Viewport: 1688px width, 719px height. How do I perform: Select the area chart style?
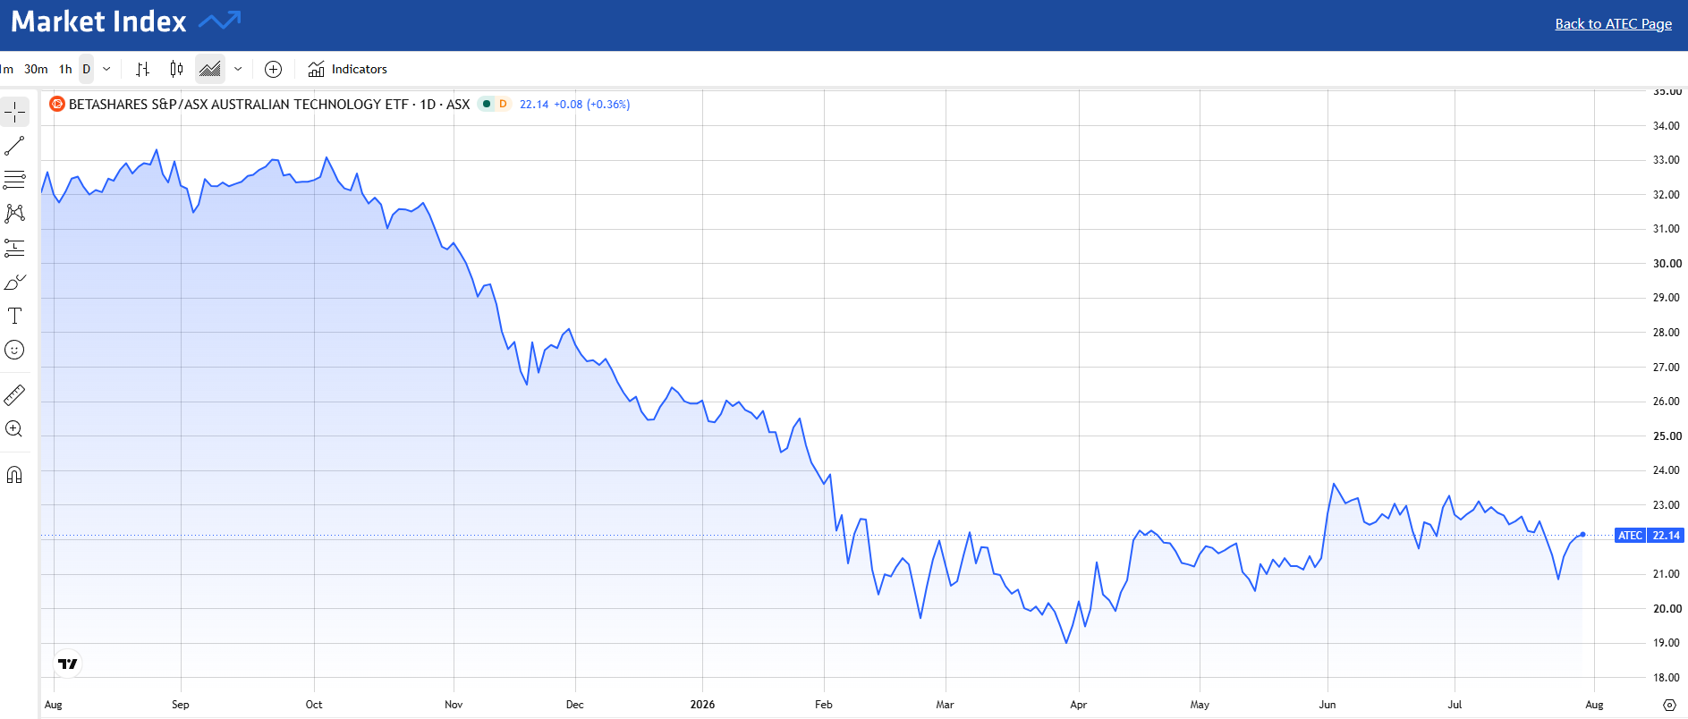click(210, 69)
